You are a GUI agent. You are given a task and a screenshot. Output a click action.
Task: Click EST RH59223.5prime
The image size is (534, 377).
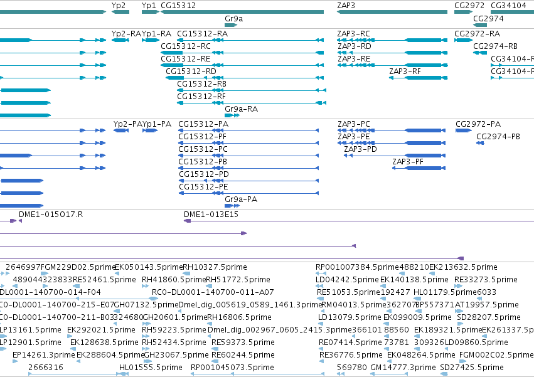pyautogui.click(x=174, y=330)
